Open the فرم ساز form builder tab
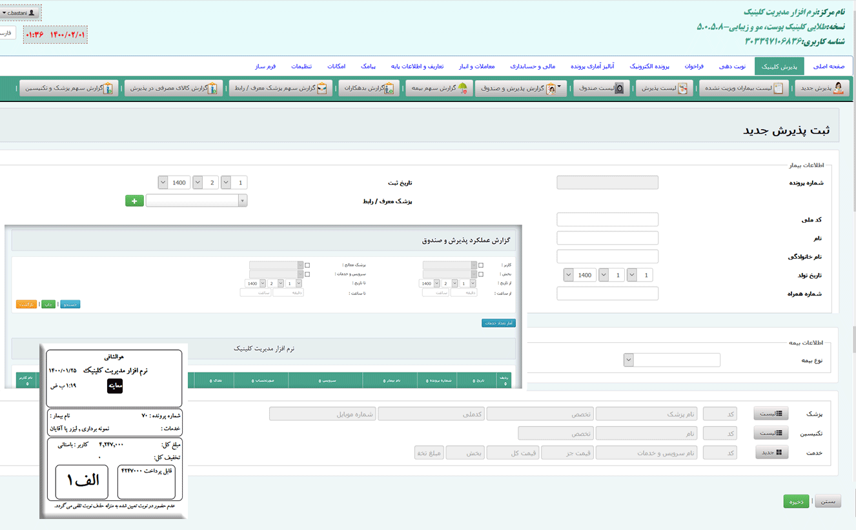 [265, 66]
